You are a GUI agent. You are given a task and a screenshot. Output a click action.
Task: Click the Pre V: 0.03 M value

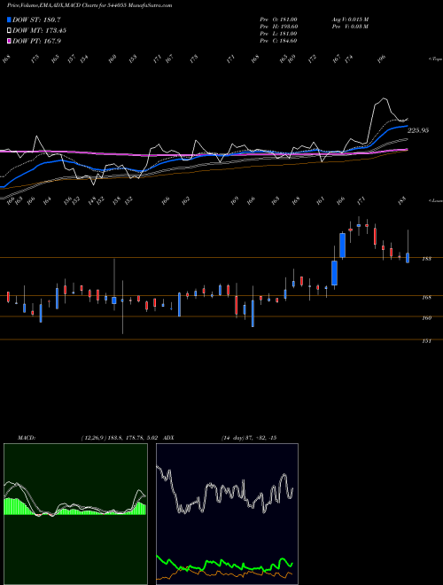pyautogui.click(x=350, y=27)
